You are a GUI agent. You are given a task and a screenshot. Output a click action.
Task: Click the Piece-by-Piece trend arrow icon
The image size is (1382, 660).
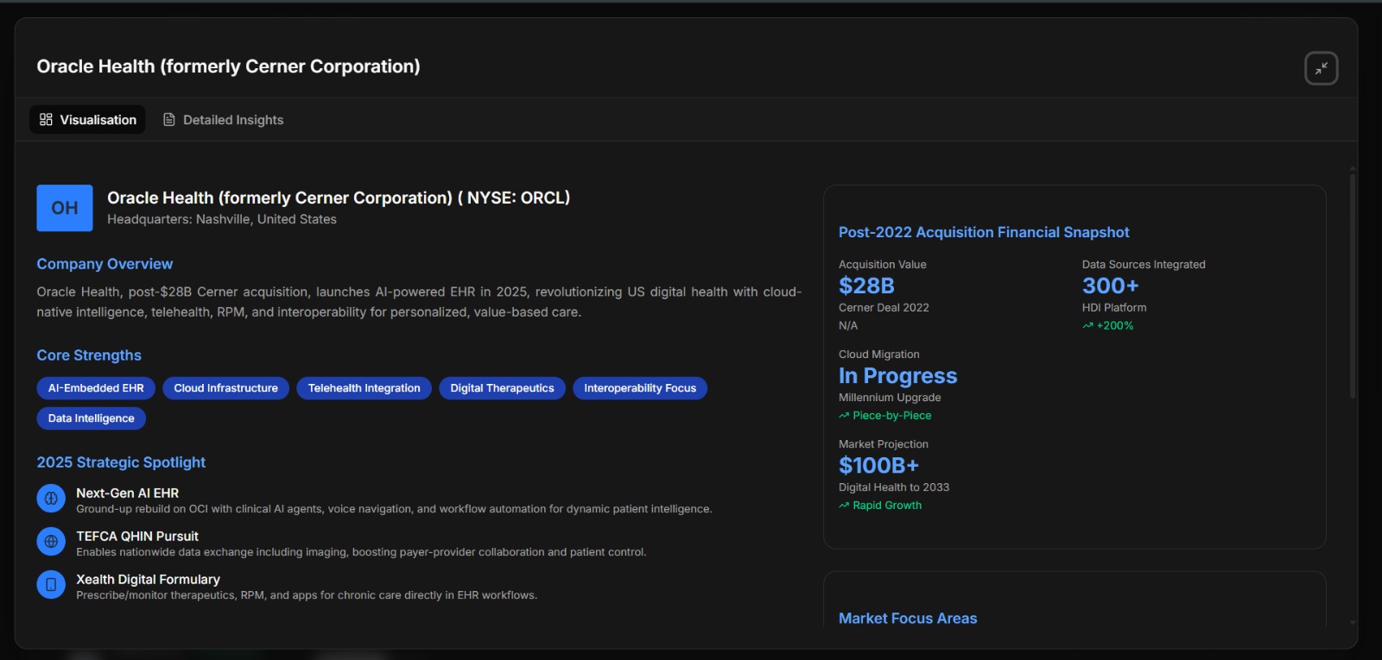point(844,416)
